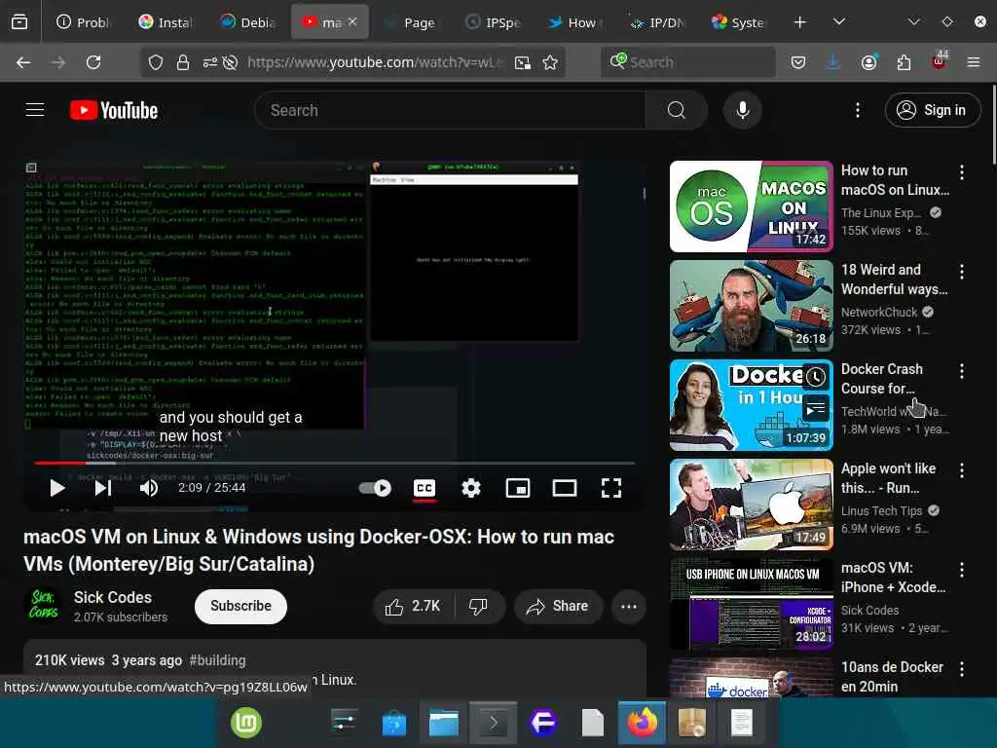
Task: Open options for 'Apple won't like this'
Action: (962, 470)
